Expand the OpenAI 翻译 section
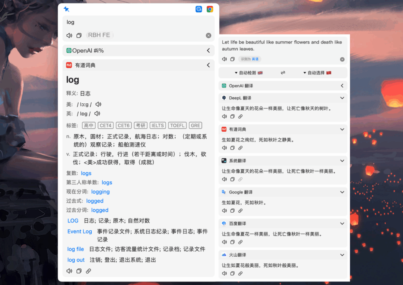 coord(342,85)
